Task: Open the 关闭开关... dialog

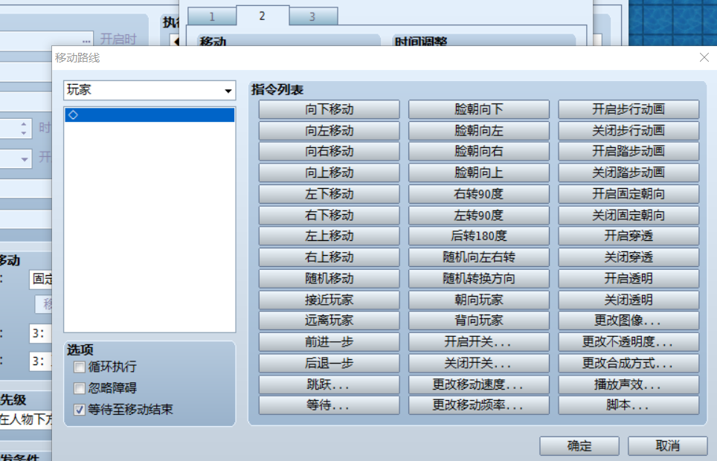Action: (x=479, y=363)
